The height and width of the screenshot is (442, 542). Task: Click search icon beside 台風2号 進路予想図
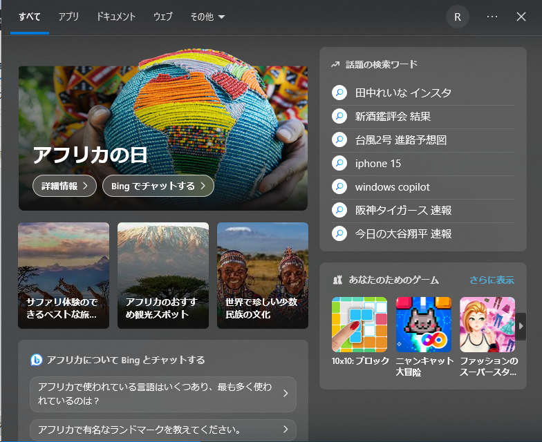coord(339,140)
